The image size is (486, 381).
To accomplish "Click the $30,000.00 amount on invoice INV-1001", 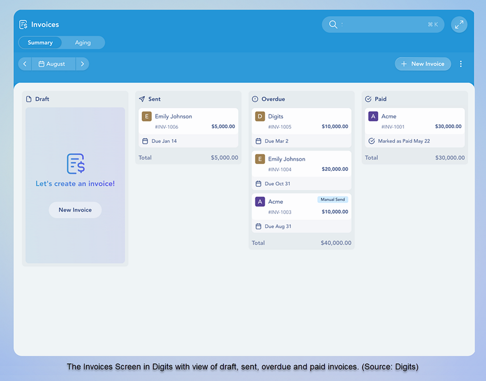I will [448, 126].
